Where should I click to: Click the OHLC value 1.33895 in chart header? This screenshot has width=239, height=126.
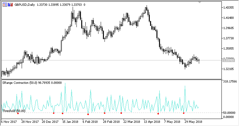(54, 5)
